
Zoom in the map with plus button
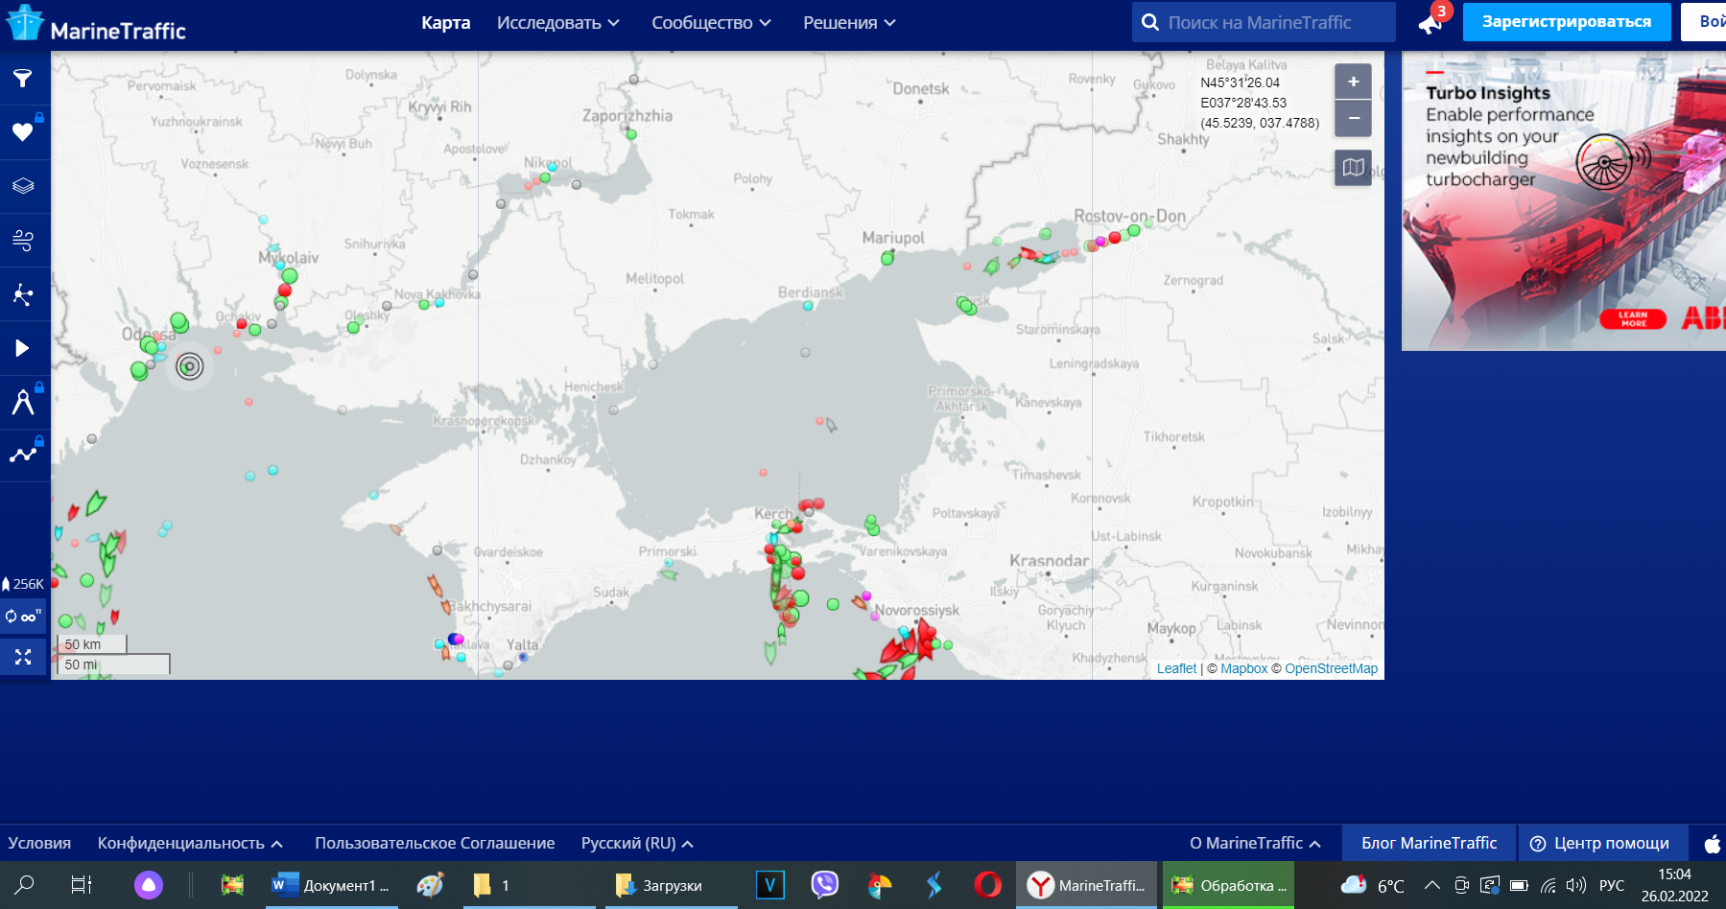[1353, 82]
